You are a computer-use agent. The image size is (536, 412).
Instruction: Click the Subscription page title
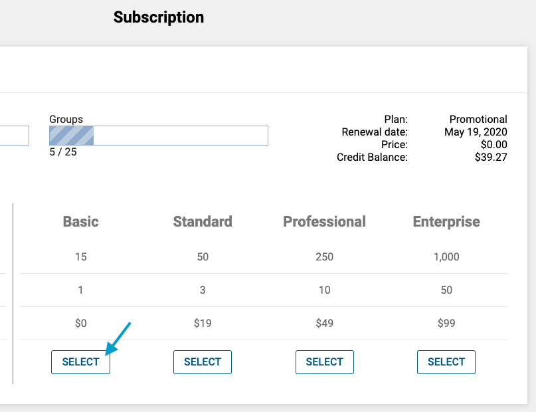click(158, 17)
